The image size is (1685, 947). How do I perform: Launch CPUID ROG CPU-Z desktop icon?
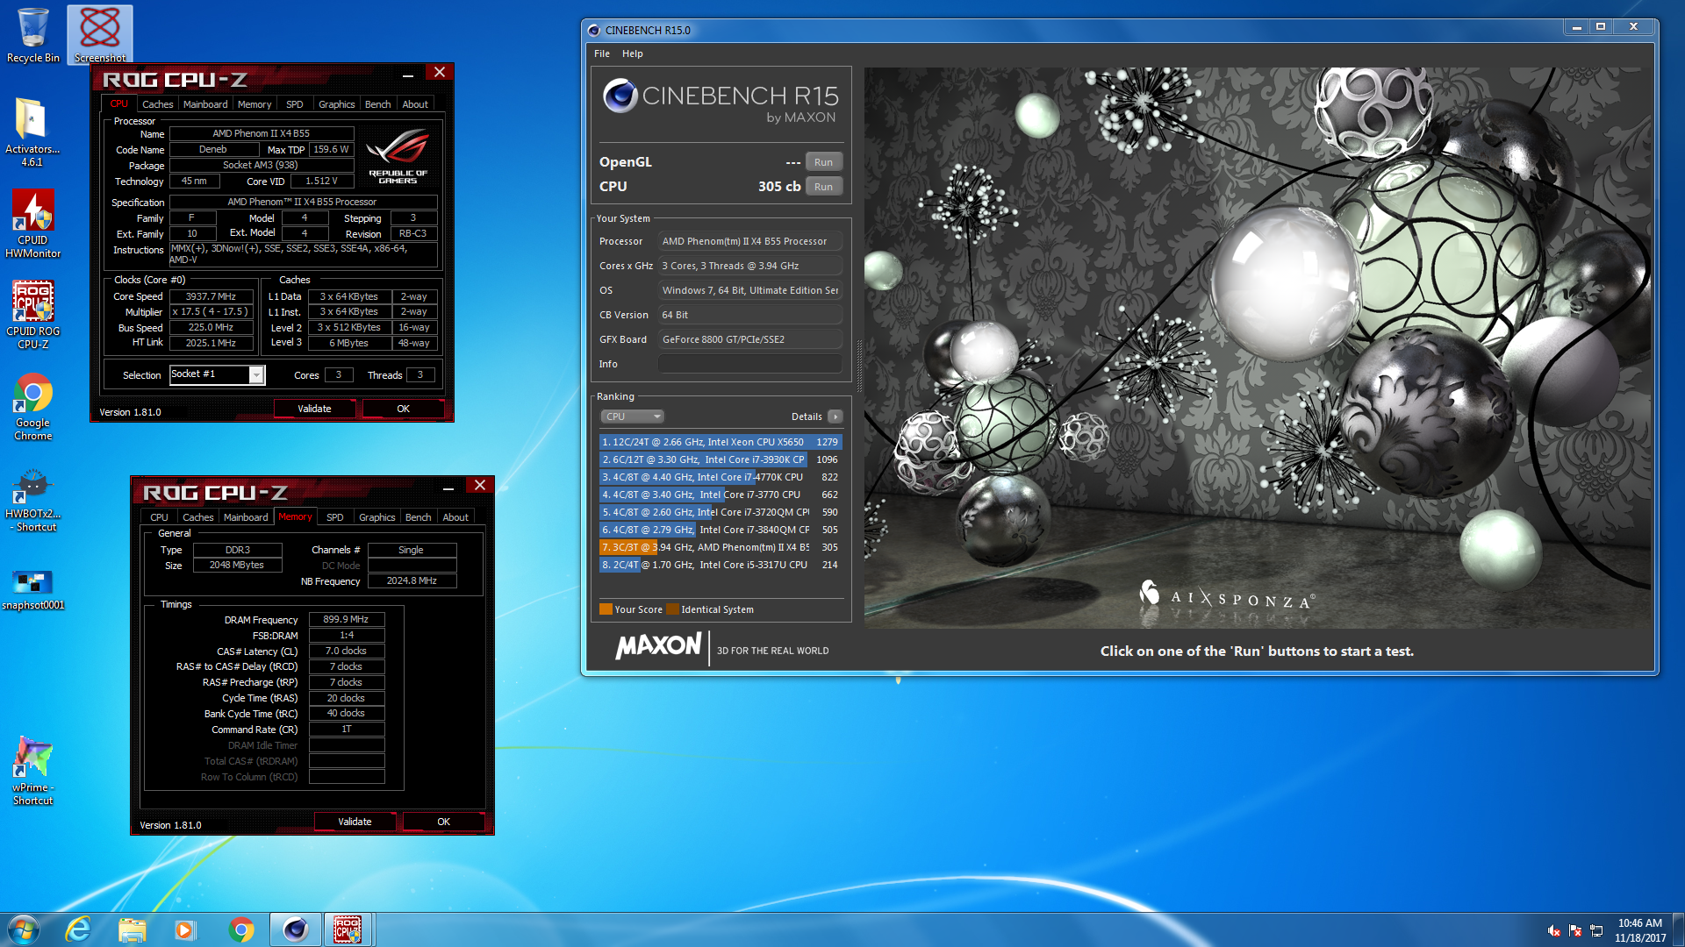[x=32, y=315]
